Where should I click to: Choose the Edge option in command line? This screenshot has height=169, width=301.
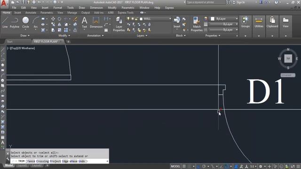pos(65,161)
